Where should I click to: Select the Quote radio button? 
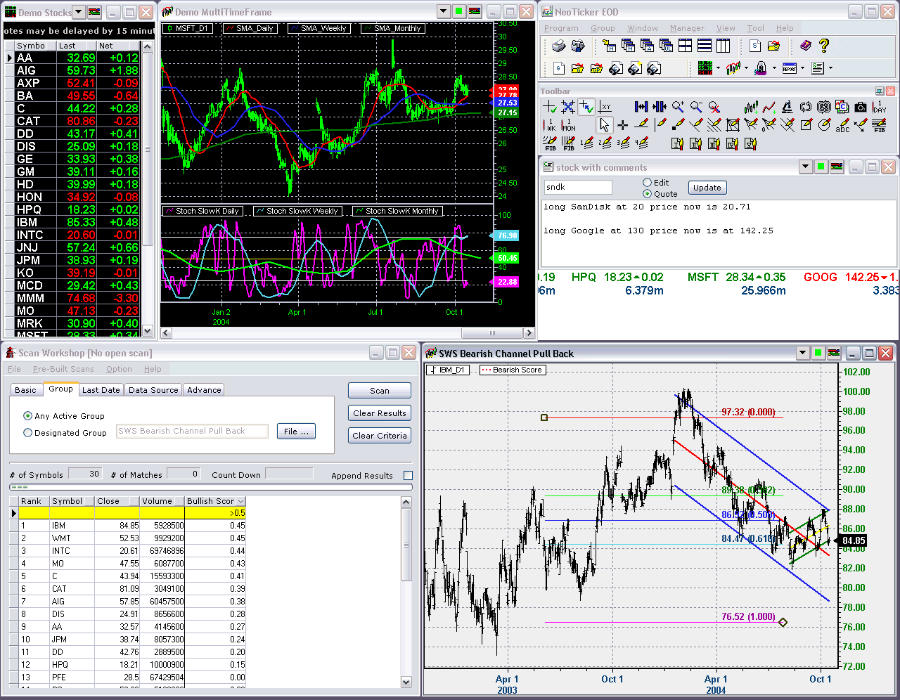coord(647,194)
